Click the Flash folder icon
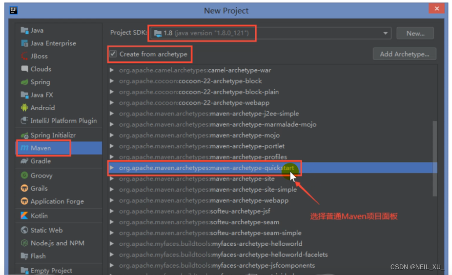This screenshot has width=452, height=275. [x=24, y=255]
